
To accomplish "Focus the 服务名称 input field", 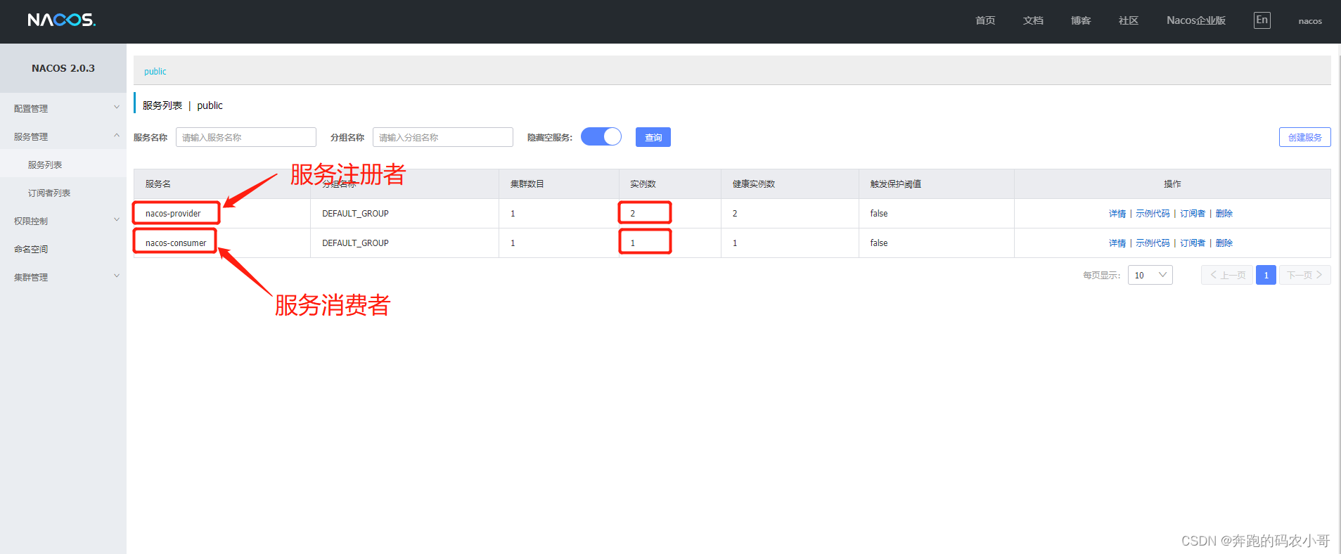I will click(x=246, y=137).
